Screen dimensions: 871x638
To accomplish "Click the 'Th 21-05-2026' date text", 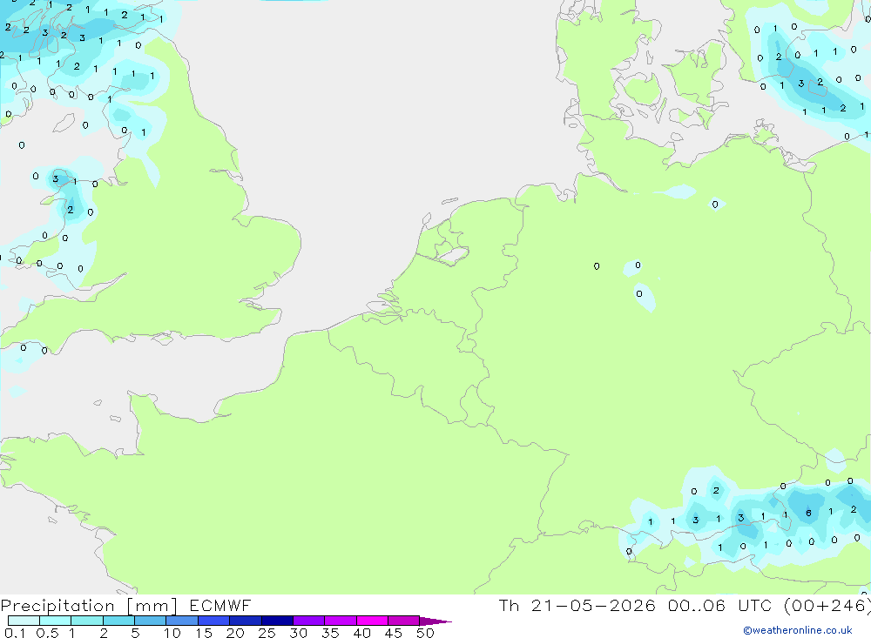I will pos(577,605).
